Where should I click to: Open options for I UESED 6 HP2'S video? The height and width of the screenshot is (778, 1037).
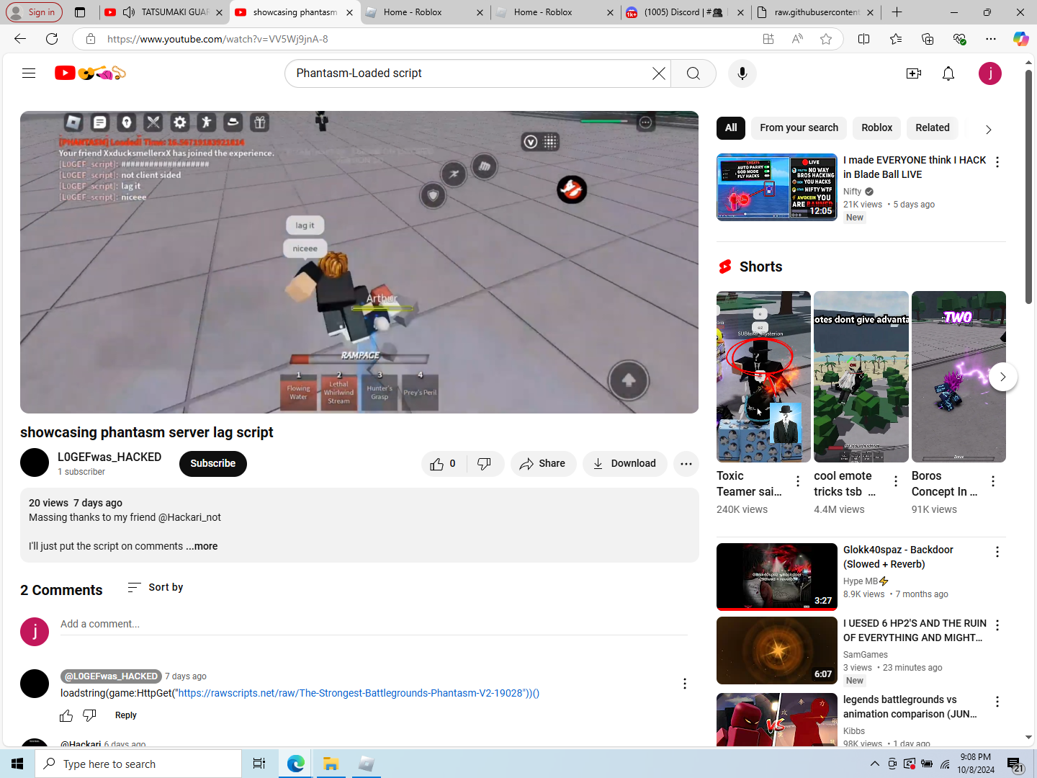[997, 625]
